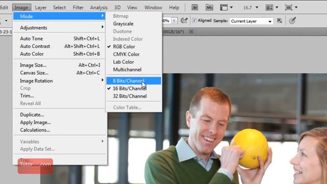Open the 3D menu

[x=118, y=8]
